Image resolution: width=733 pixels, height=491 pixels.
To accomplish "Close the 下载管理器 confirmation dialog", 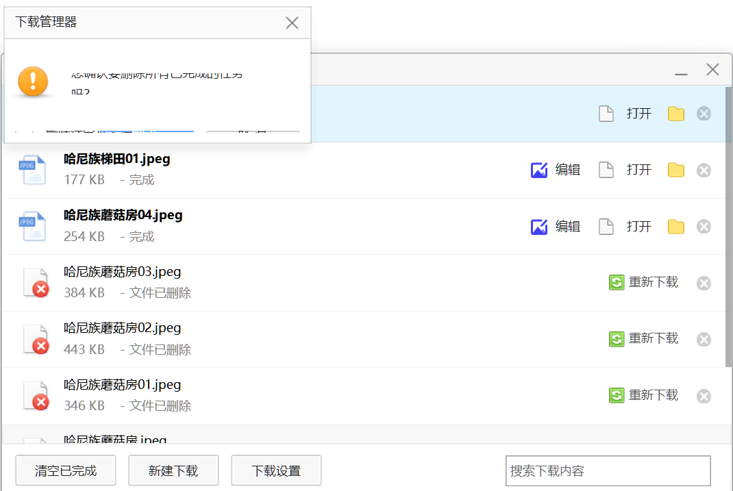I will click(292, 23).
